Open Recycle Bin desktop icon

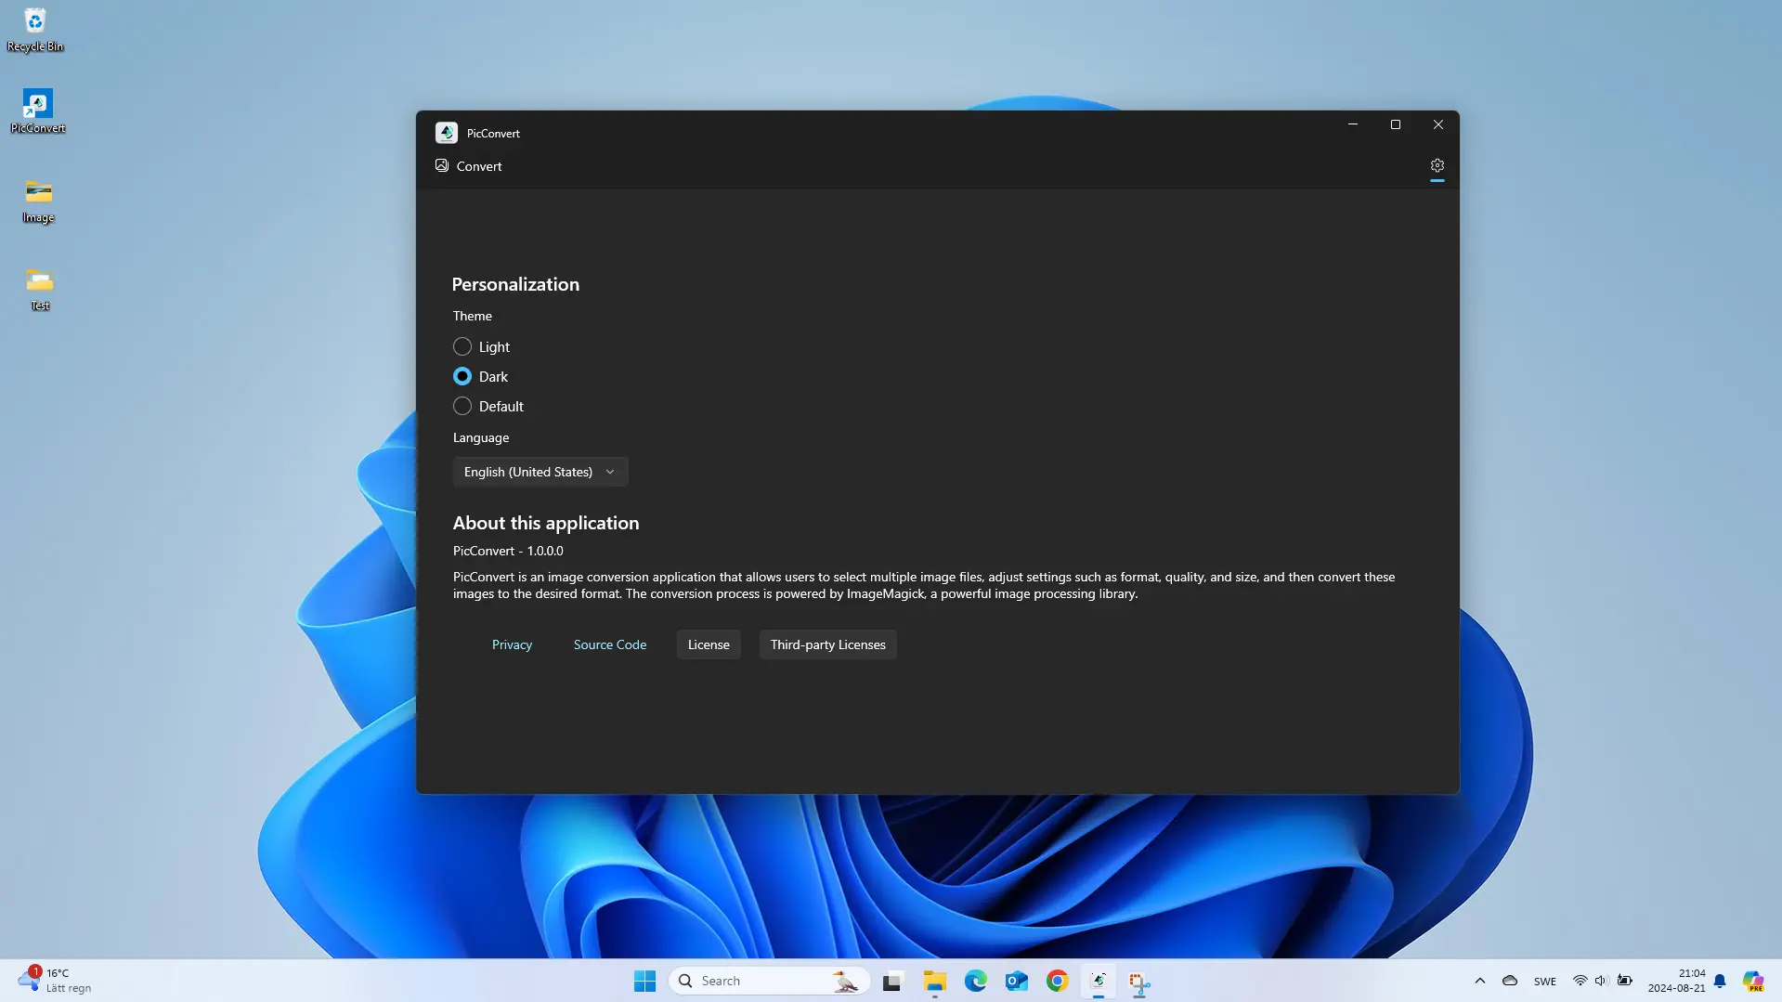click(35, 30)
